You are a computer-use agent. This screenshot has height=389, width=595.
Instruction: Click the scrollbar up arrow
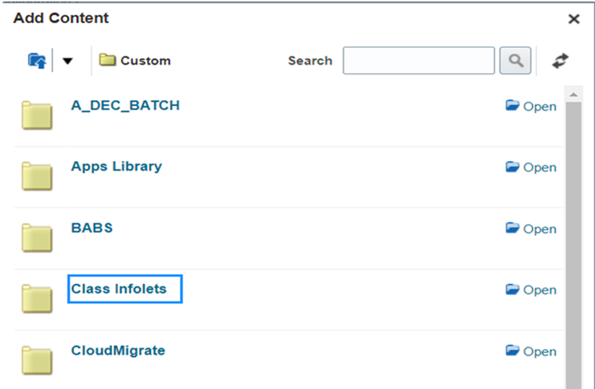[574, 95]
